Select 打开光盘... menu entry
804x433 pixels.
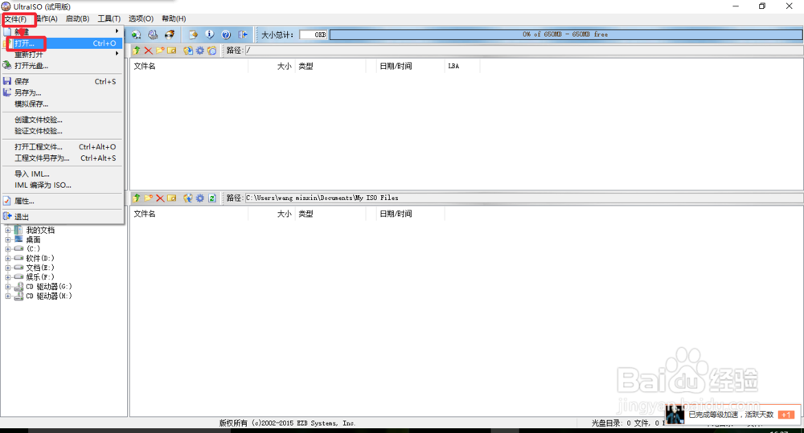[x=62, y=66]
